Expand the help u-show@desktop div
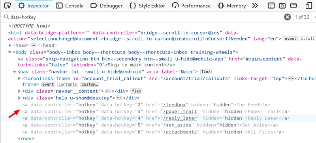This screenshot has height=143, width=316. [19, 98]
